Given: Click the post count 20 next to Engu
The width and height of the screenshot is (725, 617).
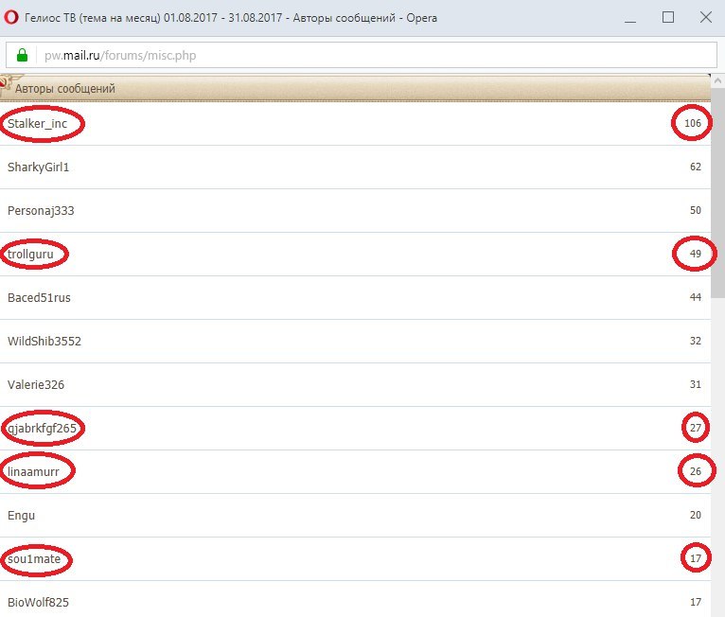Looking at the screenshot, I should (x=696, y=516).
